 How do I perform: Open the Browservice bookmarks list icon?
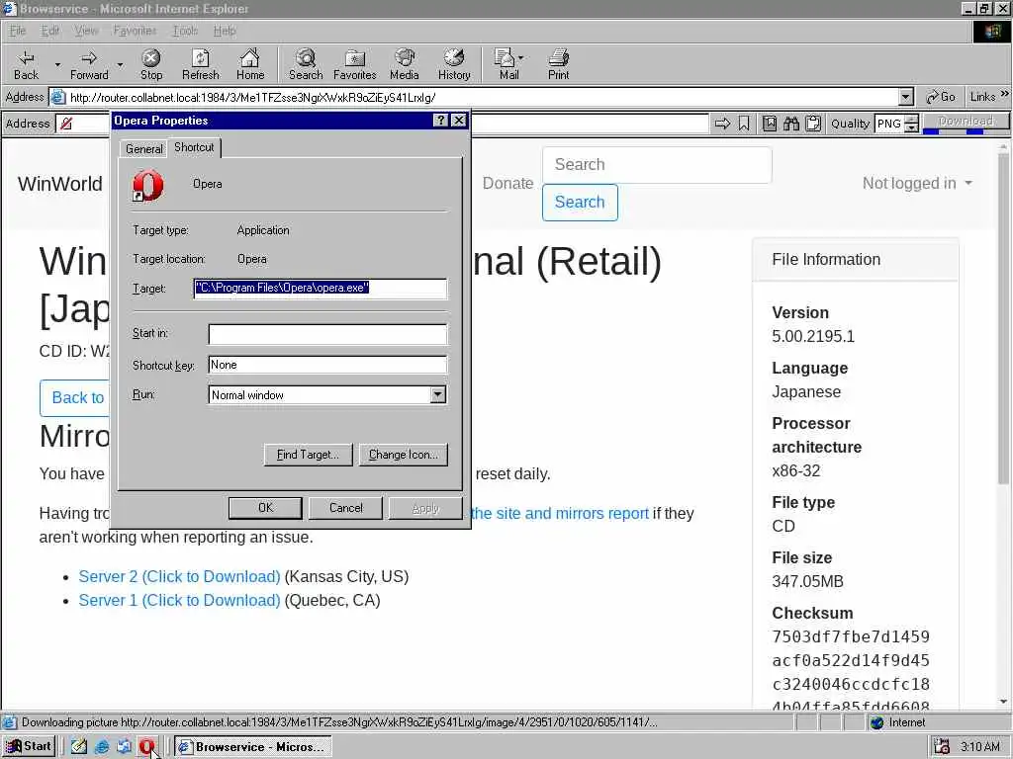tap(769, 124)
